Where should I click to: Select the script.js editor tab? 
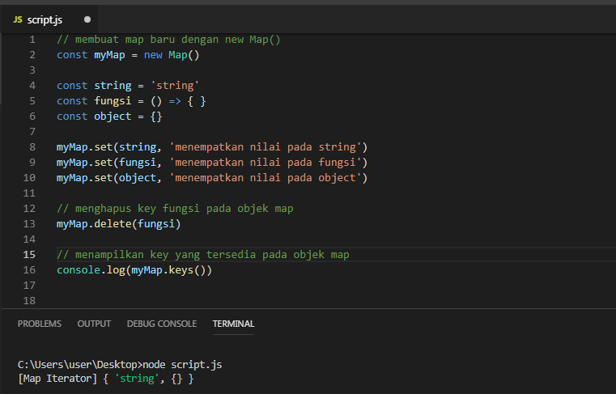point(50,19)
